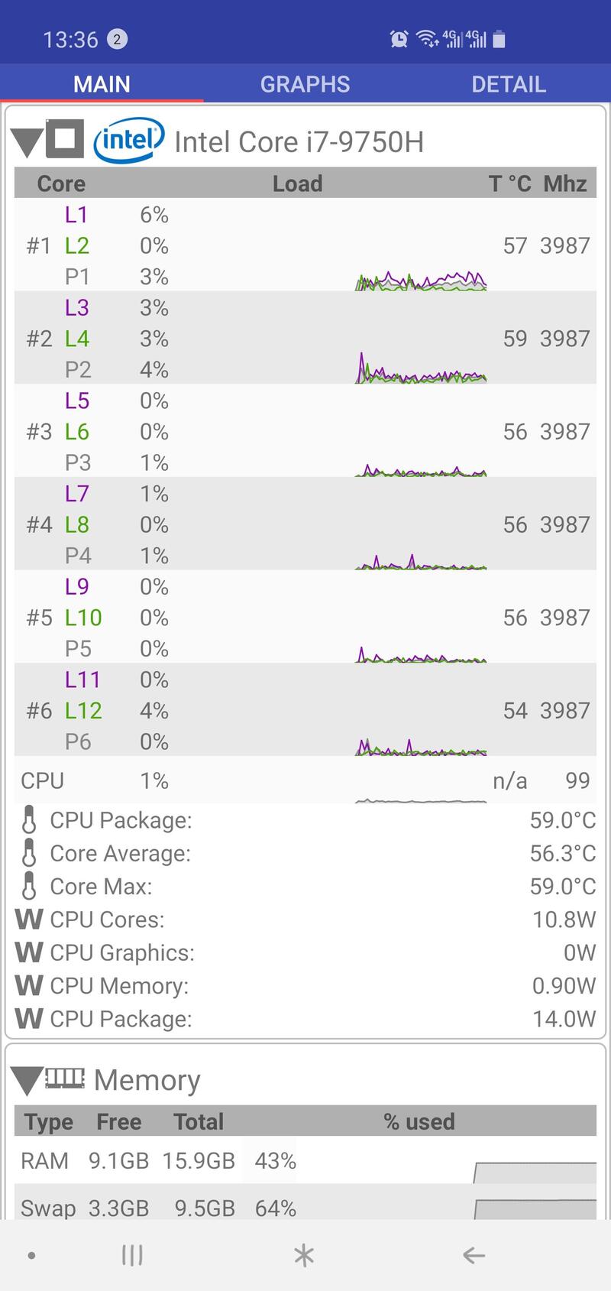611x1291 pixels.
Task: Click the CPU chip icon in header
Action: pos(65,138)
